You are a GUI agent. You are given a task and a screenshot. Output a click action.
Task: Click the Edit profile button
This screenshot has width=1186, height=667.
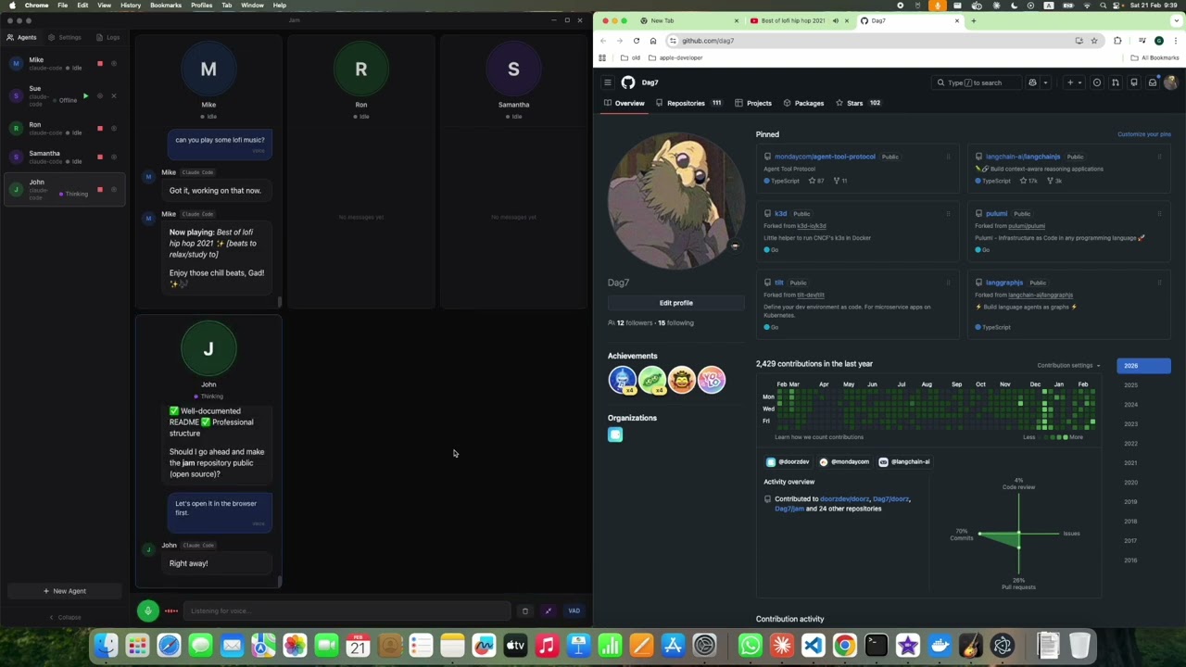click(675, 303)
